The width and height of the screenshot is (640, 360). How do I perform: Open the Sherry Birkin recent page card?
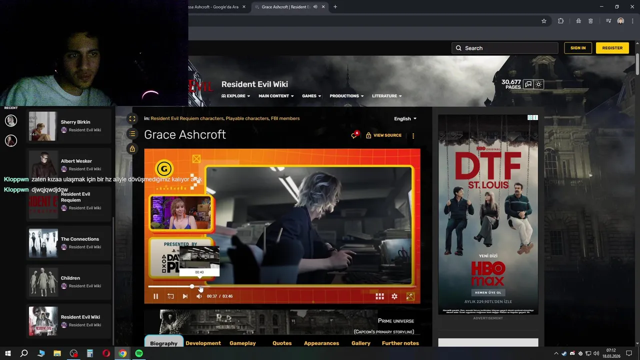[x=68, y=126]
